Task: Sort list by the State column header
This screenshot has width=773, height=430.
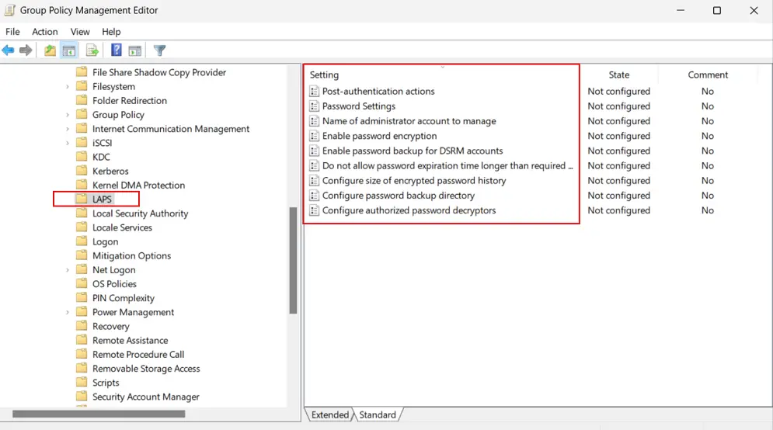Action: (618, 75)
